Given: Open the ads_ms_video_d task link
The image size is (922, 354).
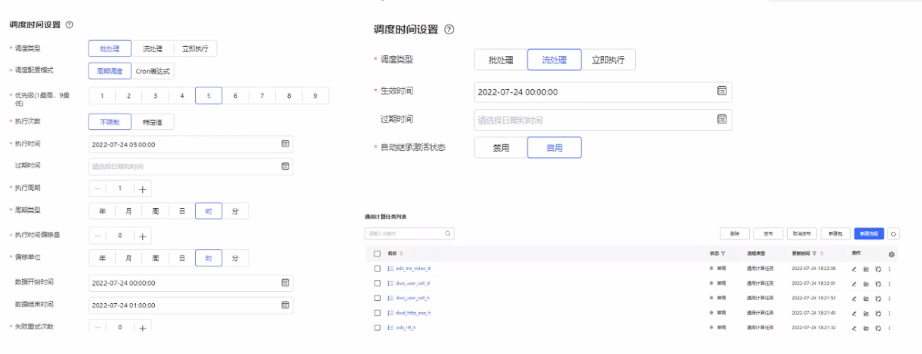Looking at the screenshot, I should click(413, 268).
